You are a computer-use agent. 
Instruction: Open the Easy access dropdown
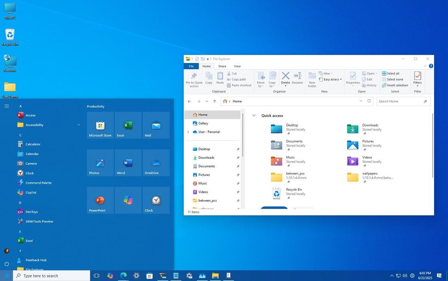(x=331, y=79)
